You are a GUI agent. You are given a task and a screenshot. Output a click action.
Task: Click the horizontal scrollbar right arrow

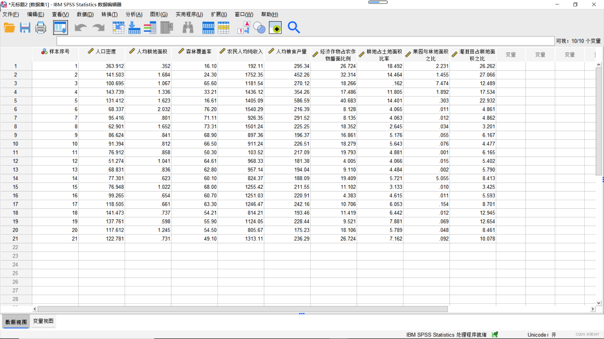(593, 309)
